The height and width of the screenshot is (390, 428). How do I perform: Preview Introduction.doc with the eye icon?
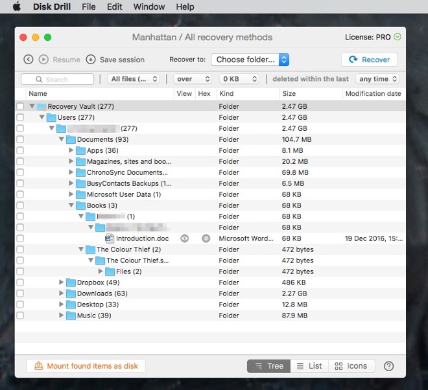tap(185, 238)
